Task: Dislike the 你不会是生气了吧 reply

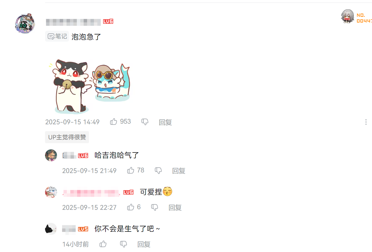Action: (123, 244)
